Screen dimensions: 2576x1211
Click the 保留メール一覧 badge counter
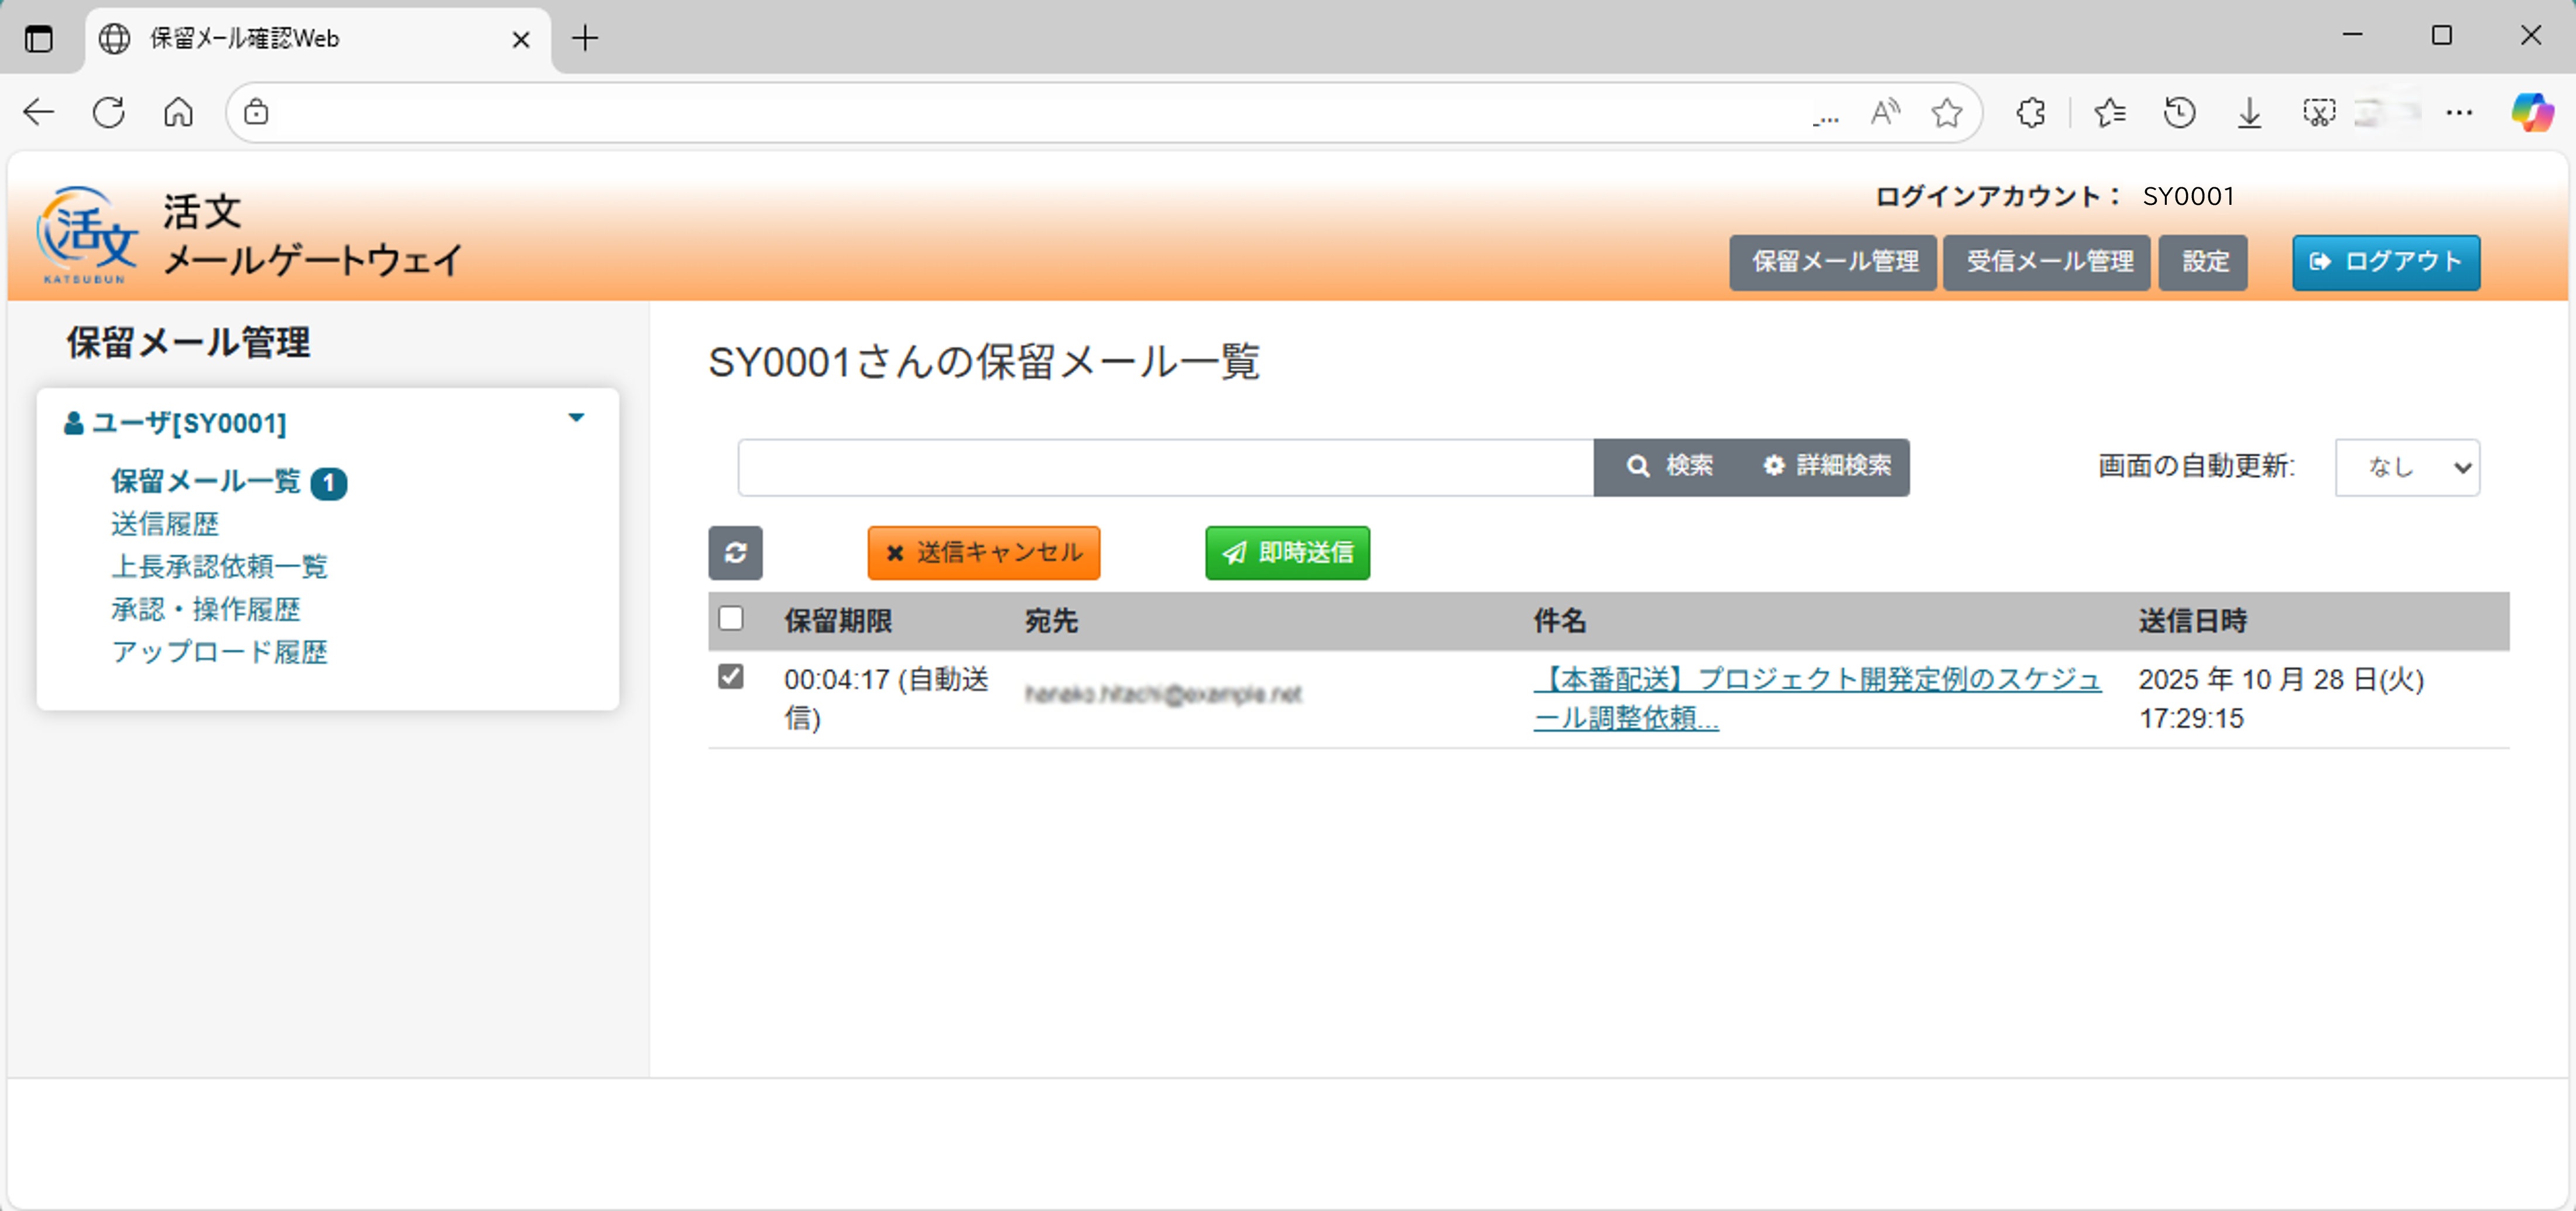click(330, 483)
